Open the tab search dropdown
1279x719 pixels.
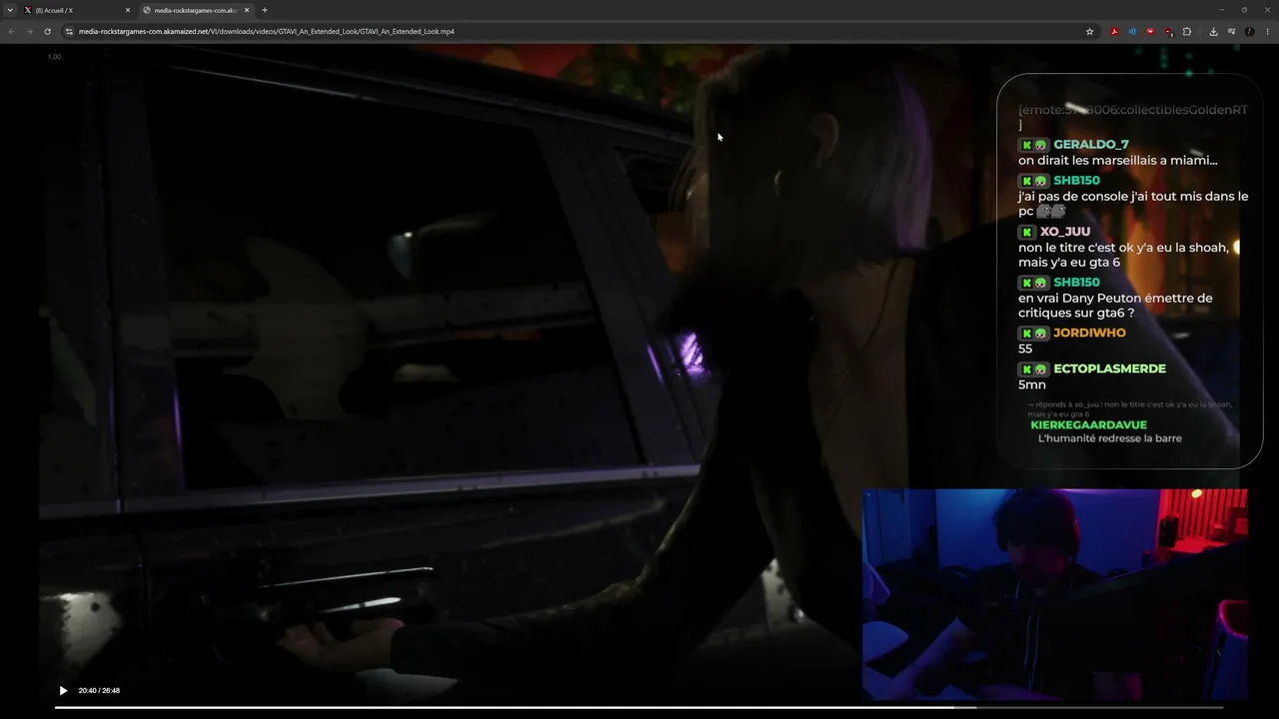pyautogui.click(x=9, y=10)
